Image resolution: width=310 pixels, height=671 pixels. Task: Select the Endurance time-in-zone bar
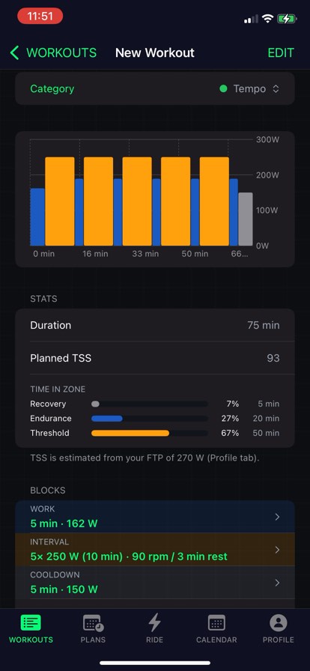[106, 419]
